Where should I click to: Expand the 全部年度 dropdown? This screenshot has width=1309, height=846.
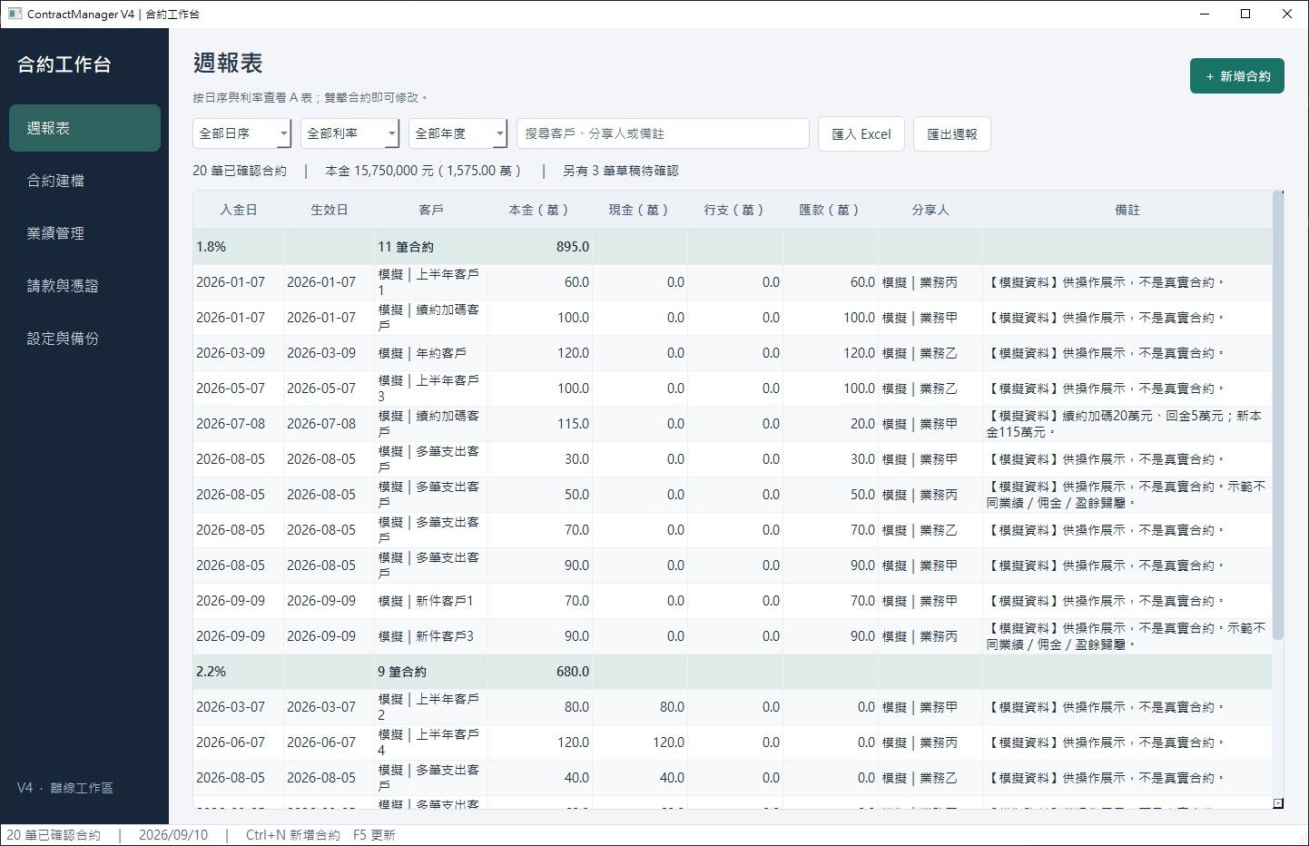(458, 133)
